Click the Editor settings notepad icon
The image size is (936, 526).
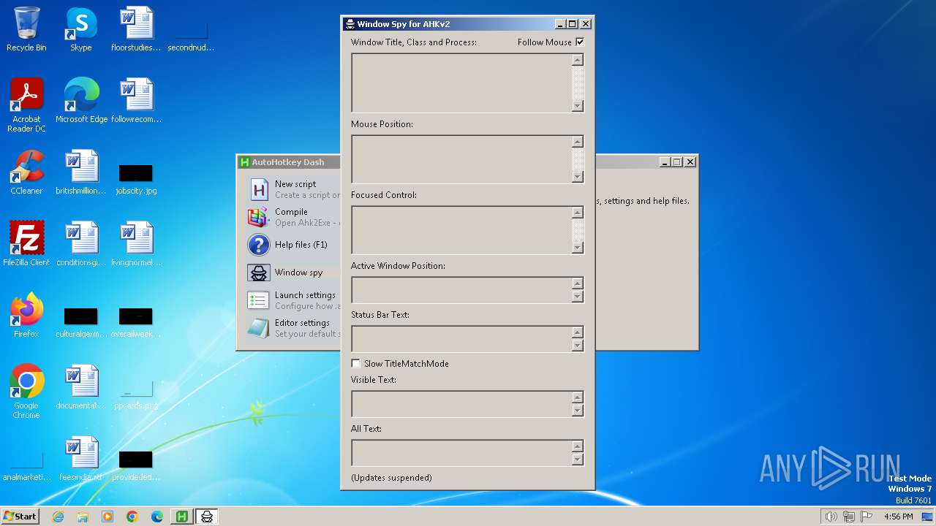point(258,328)
